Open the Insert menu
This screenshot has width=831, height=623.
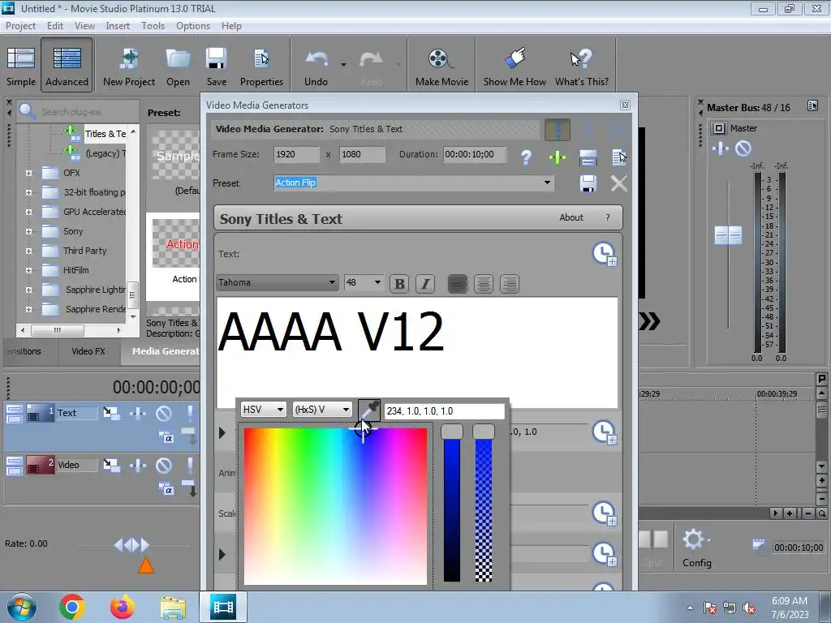(118, 25)
